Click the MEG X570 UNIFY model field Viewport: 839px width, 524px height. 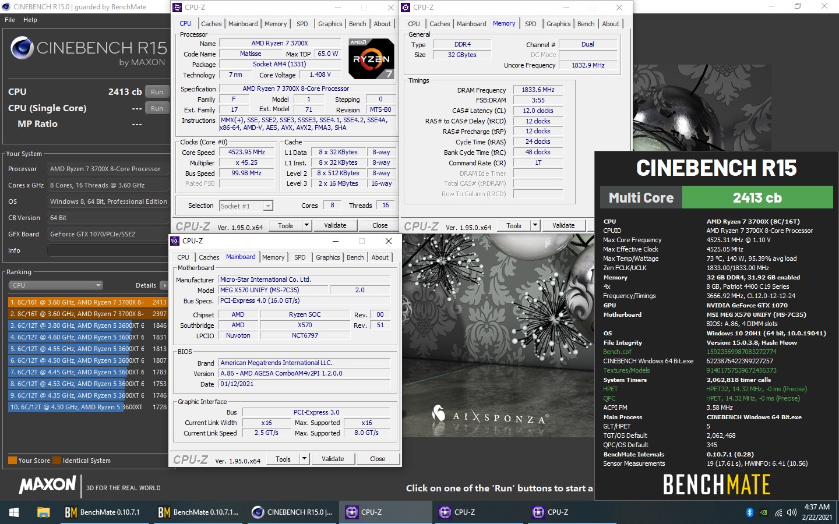273,290
